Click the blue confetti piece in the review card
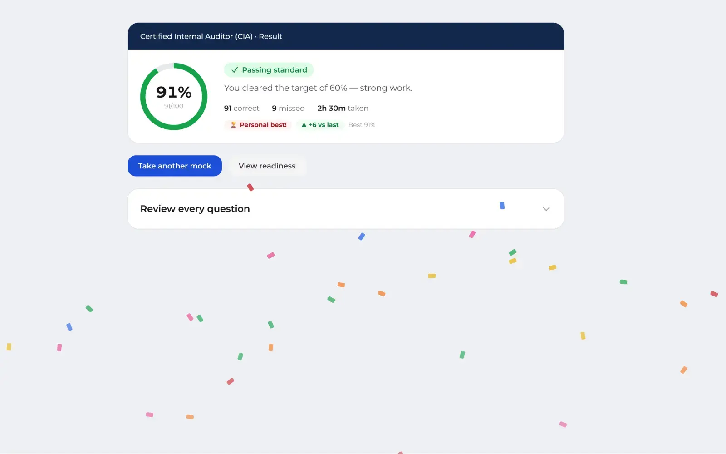 502,206
